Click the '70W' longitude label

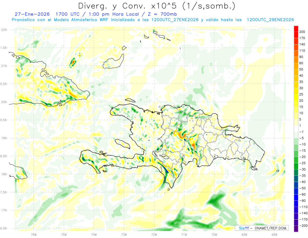(x=214, y=234)
